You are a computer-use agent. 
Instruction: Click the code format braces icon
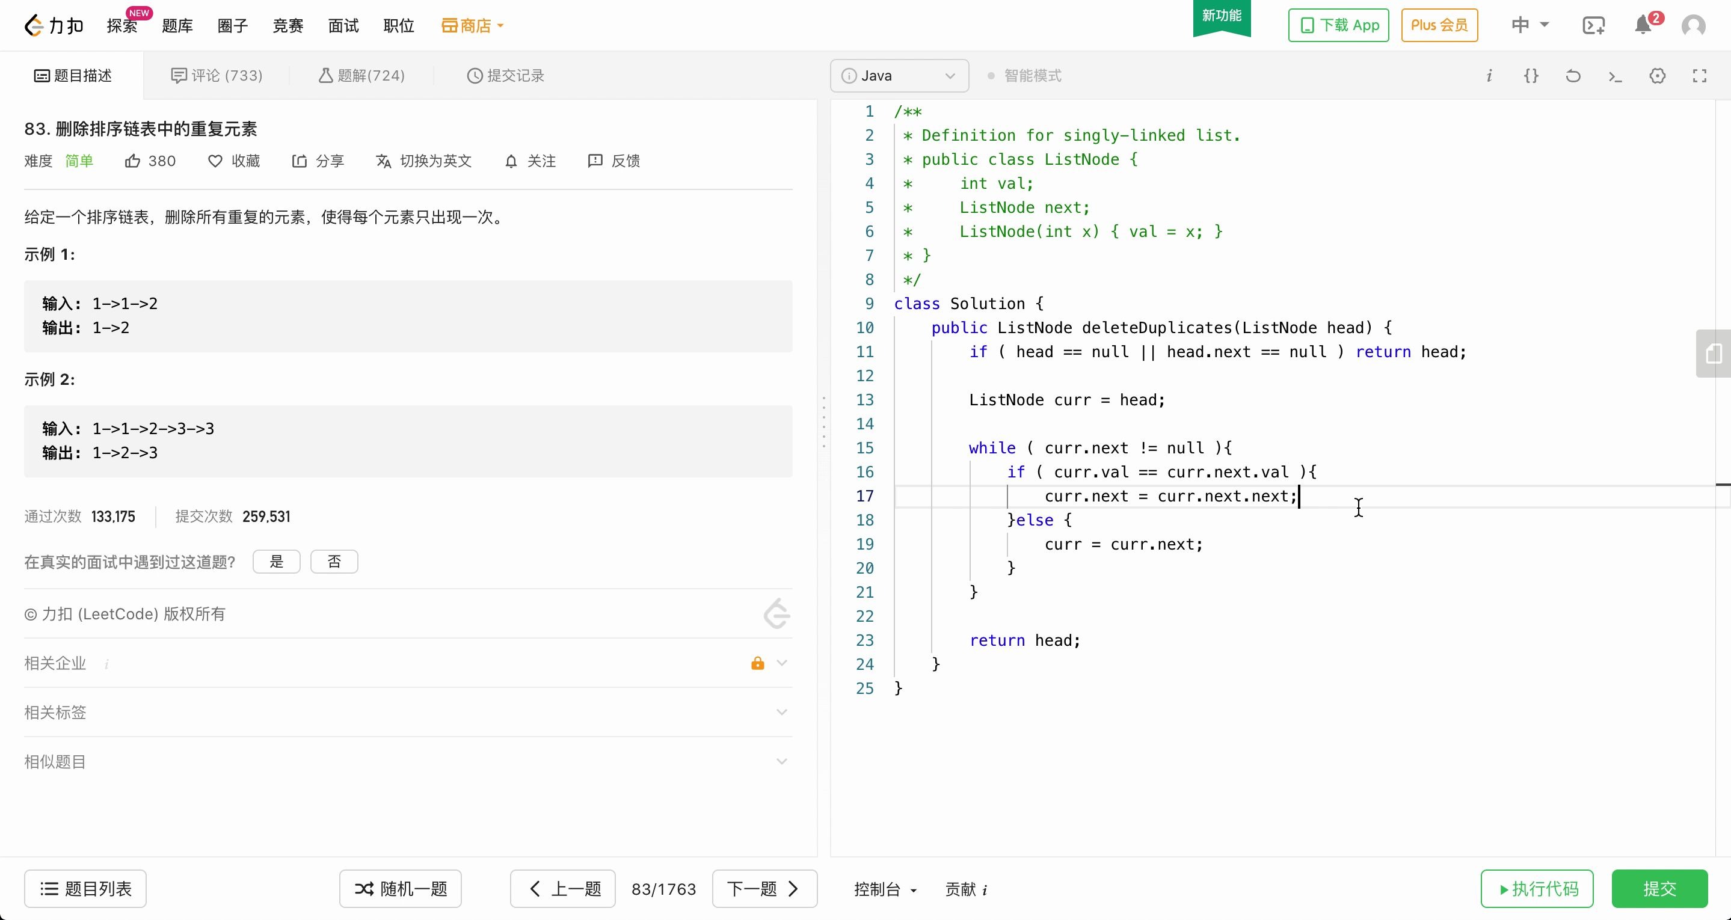(1531, 76)
